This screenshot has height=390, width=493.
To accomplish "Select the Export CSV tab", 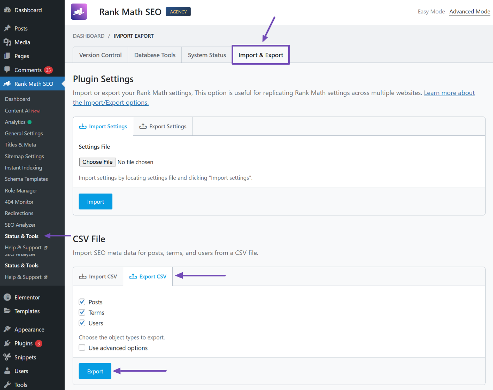I will (148, 276).
